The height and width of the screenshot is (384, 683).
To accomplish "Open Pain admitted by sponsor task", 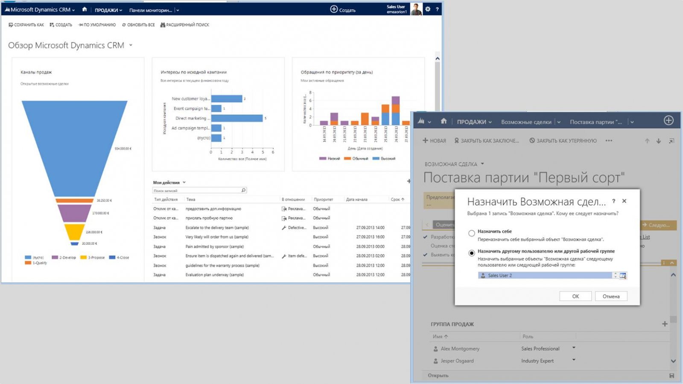I will click(x=214, y=246).
